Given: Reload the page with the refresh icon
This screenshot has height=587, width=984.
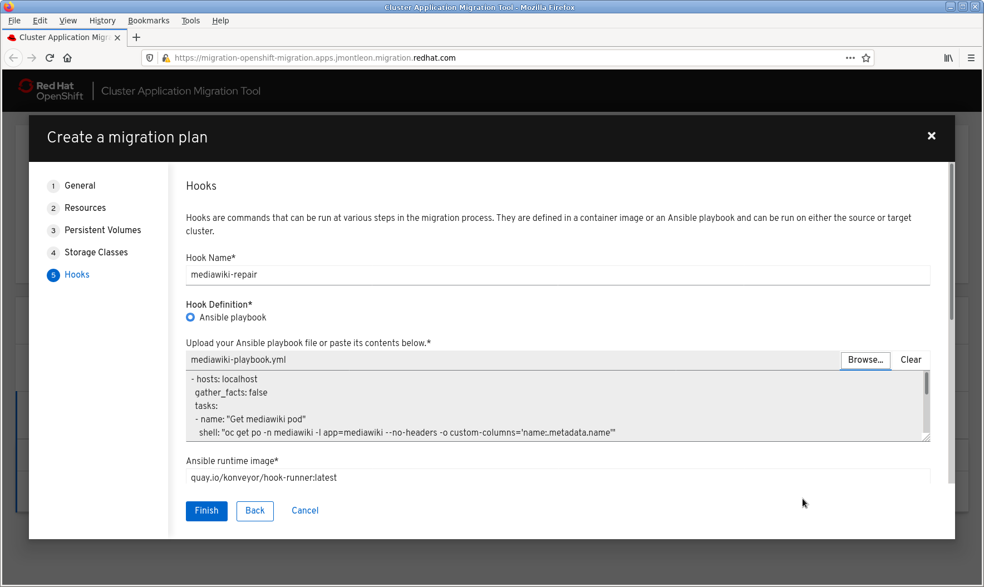Looking at the screenshot, I should (50, 58).
